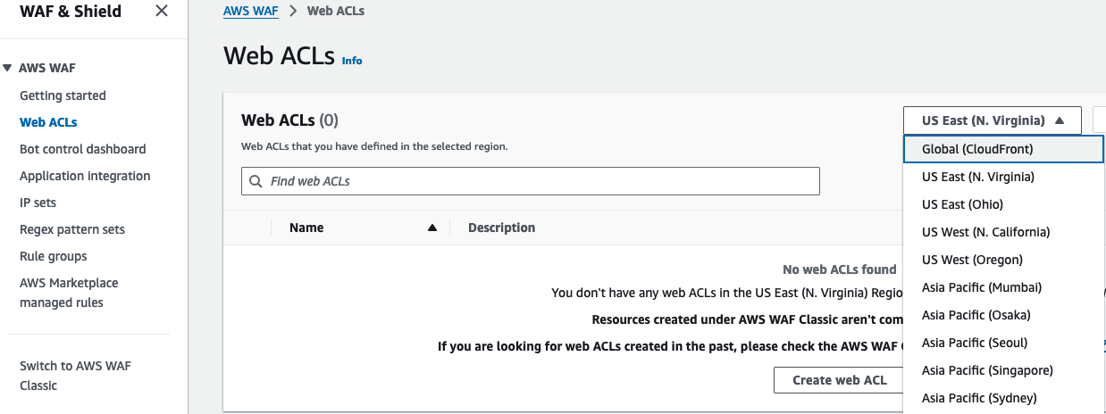
Task: Open AWS Marketplace managed rules
Action: click(x=69, y=293)
